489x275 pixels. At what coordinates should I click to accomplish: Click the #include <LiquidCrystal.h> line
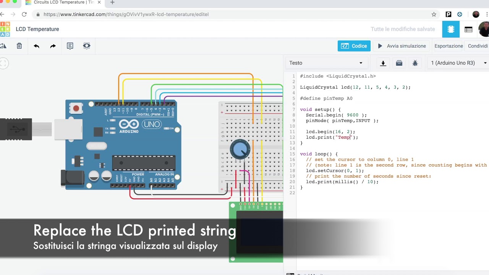click(338, 76)
